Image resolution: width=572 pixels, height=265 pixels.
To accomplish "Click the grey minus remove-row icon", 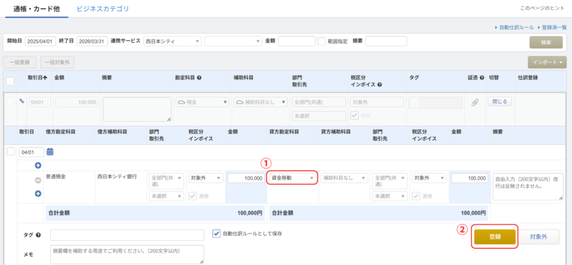I will pyautogui.click(x=38, y=180).
